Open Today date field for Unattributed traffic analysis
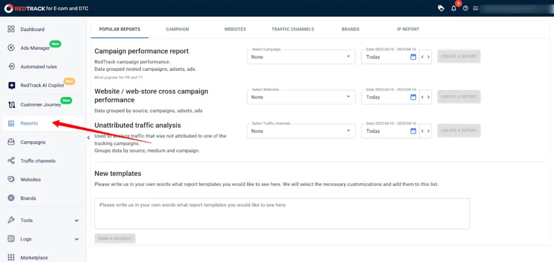 point(390,130)
